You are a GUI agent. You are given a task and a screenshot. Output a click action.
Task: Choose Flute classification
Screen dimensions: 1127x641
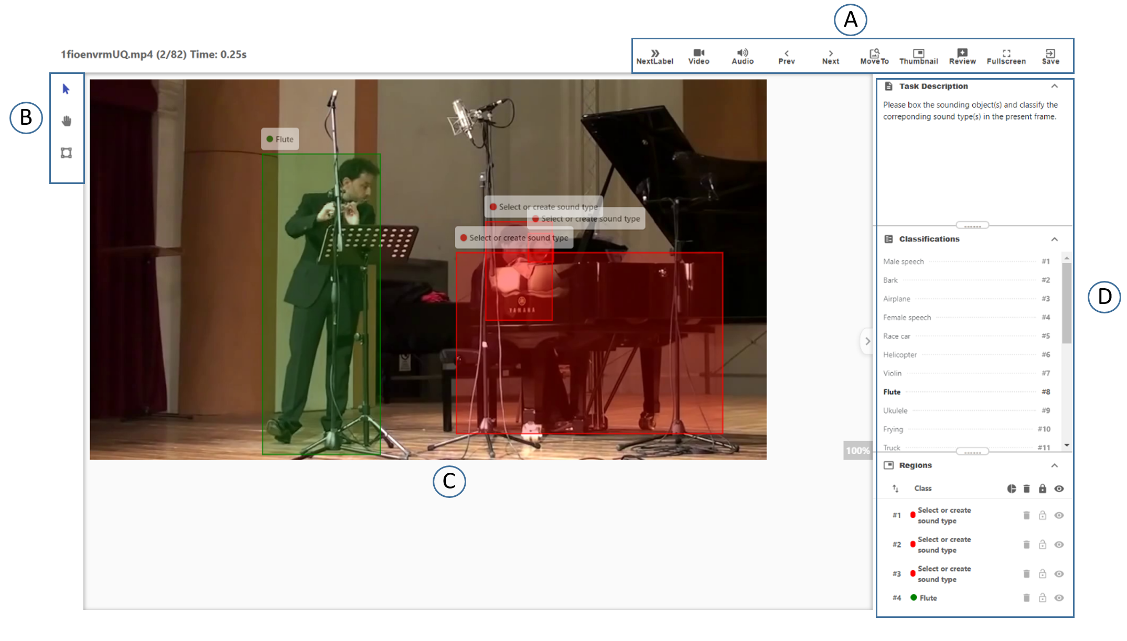click(967, 392)
